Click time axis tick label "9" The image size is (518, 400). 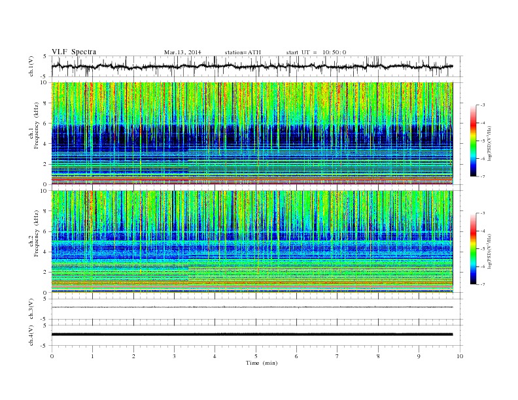pyautogui.click(x=419, y=356)
